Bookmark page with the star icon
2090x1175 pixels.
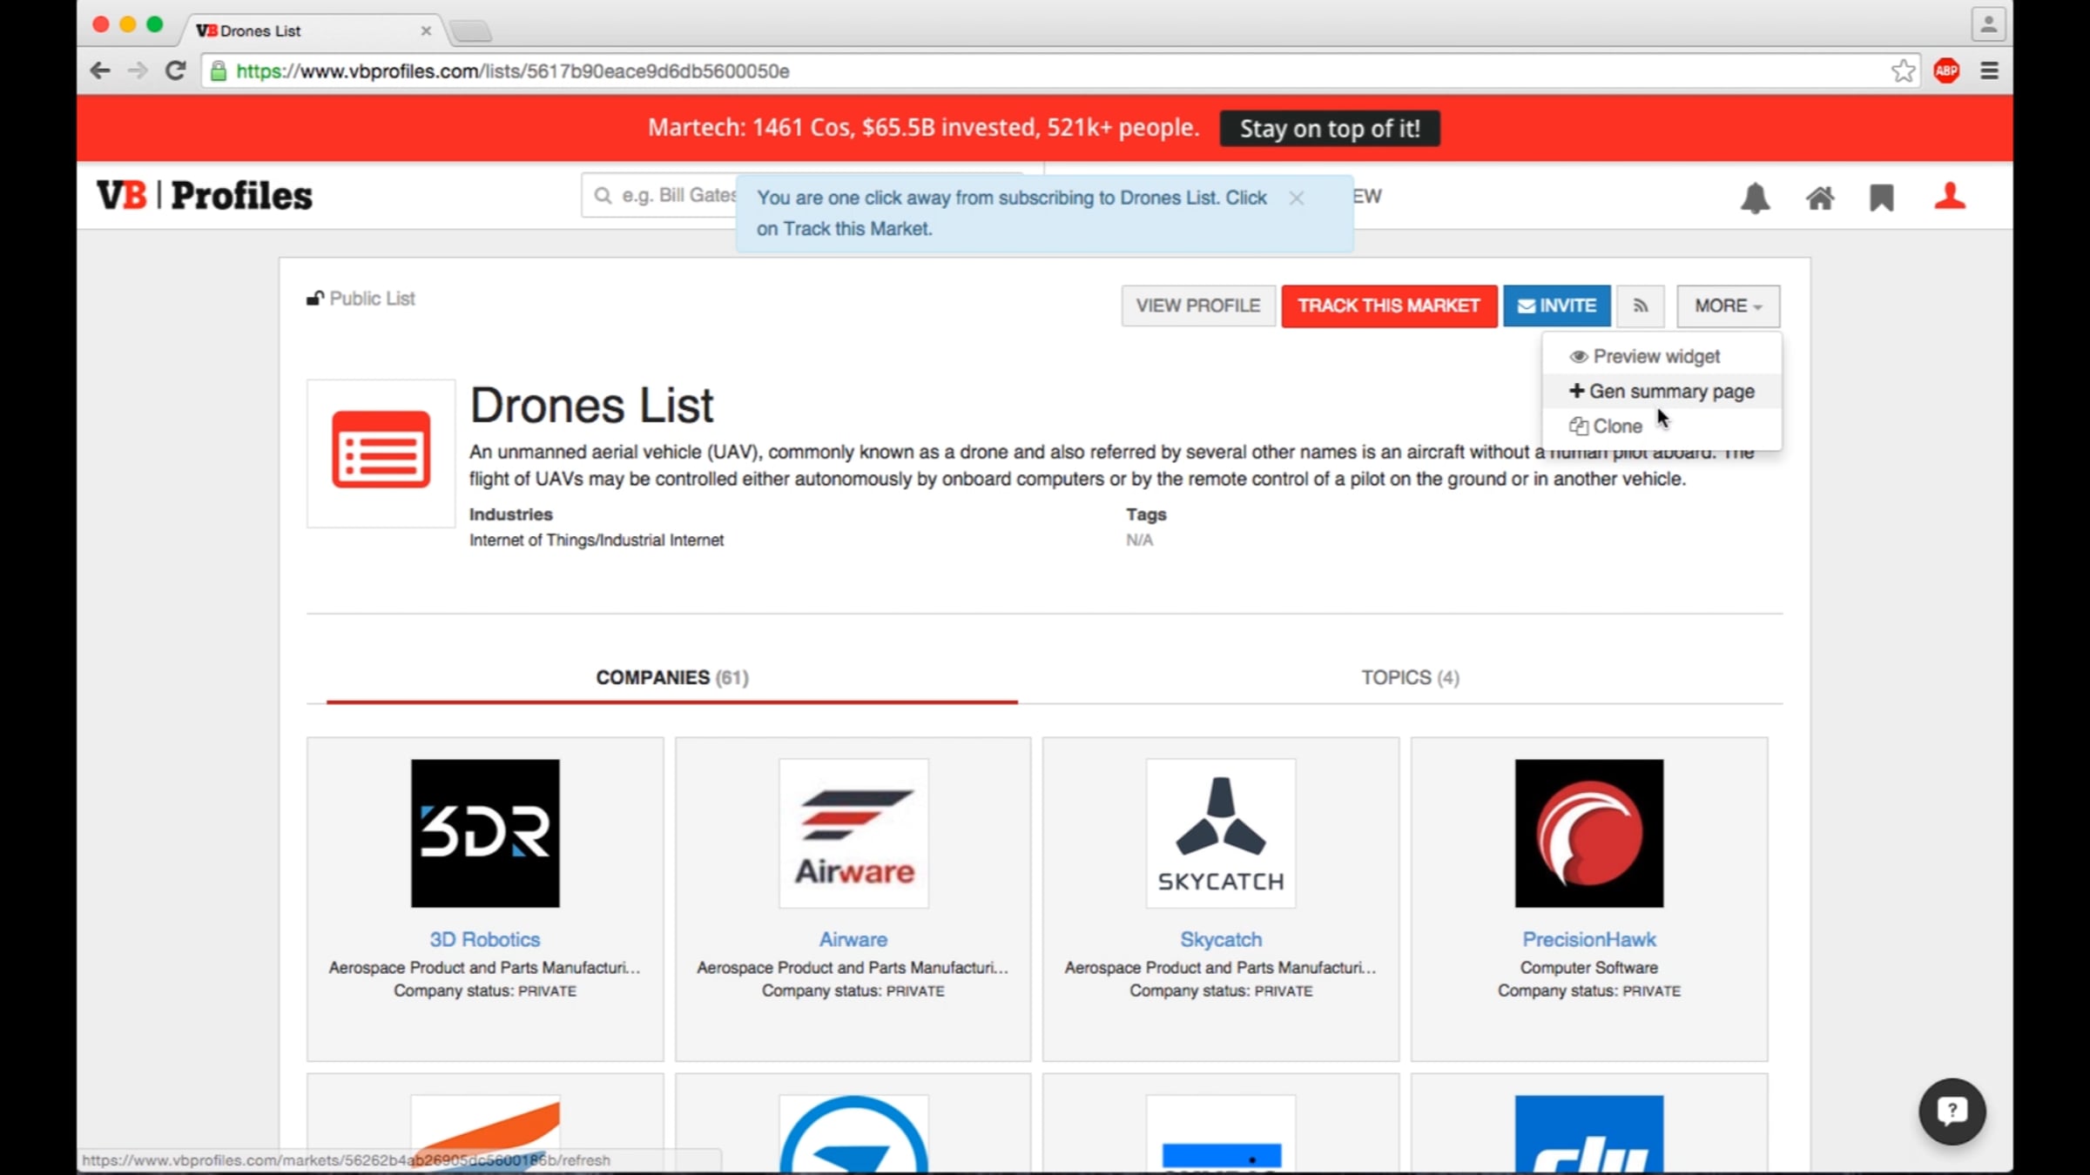coord(1903,70)
